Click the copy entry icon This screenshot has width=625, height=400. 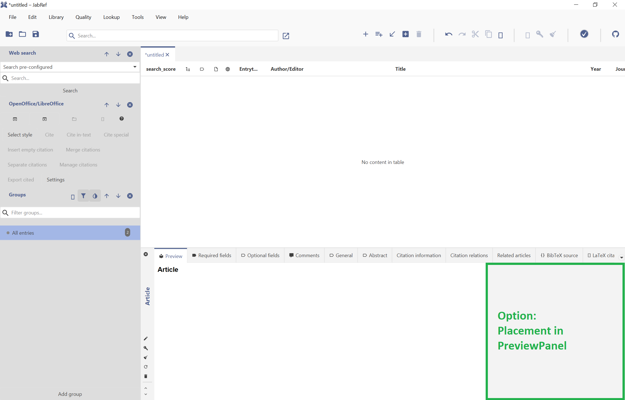488,35
